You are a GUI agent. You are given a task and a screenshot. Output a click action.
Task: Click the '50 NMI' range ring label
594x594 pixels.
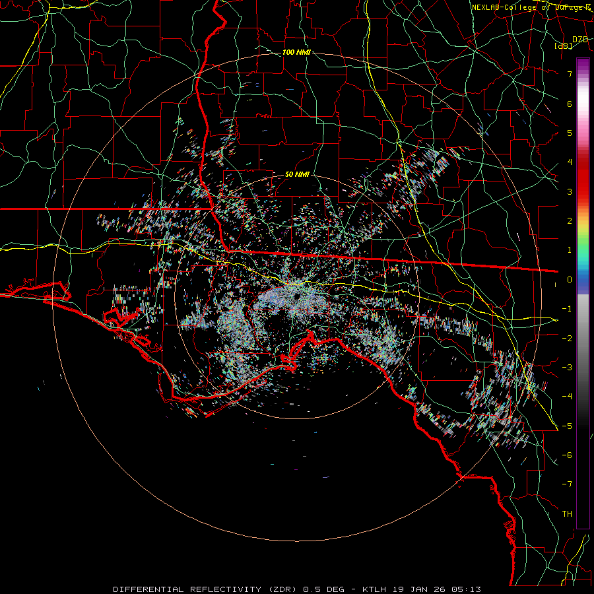pyautogui.click(x=297, y=175)
